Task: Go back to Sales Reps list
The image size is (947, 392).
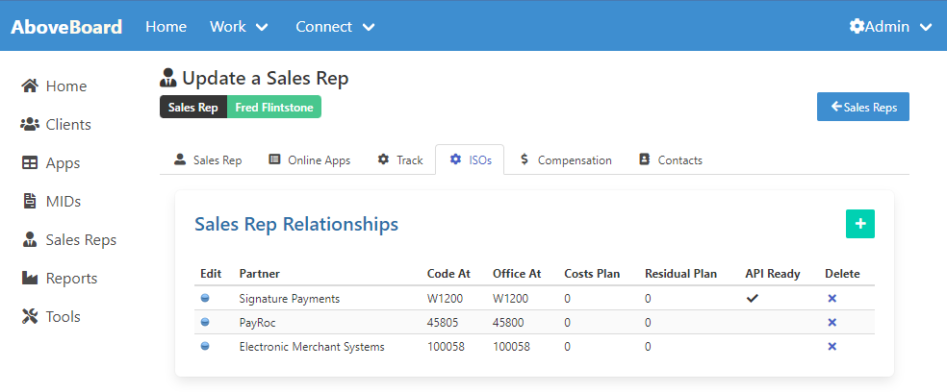Action: [862, 107]
